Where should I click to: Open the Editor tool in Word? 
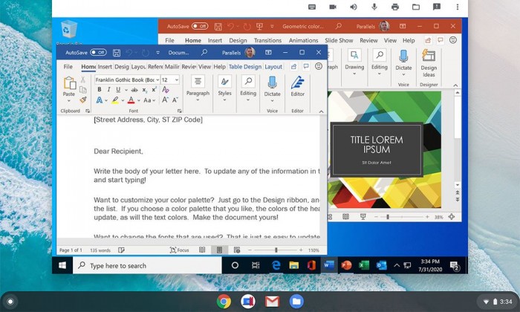[297, 86]
